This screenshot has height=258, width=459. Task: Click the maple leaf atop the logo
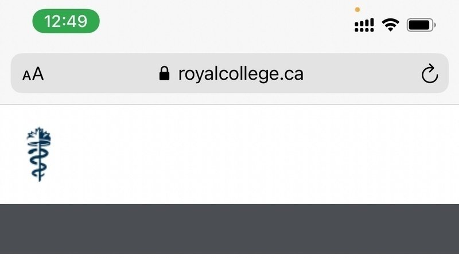[x=39, y=134]
